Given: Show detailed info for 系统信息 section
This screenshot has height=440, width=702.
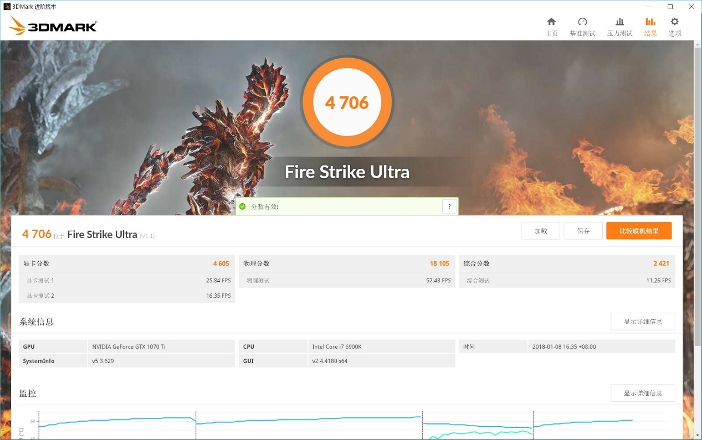Looking at the screenshot, I should 643,322.
